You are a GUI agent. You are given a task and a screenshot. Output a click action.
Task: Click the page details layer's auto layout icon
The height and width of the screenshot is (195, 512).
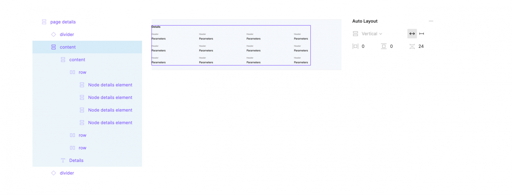pyautogui.click(x=44, y=22)
